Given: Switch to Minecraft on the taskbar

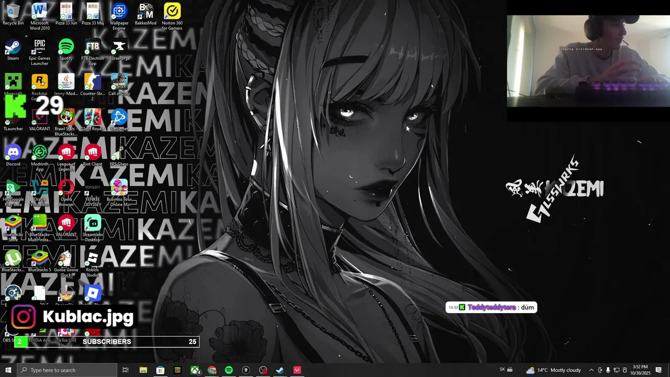Looking at the screenshot, I should tap(177, 370).
